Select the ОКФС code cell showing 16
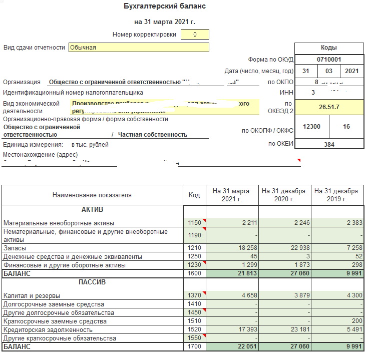The image size is (373, 357). [346, 127]
